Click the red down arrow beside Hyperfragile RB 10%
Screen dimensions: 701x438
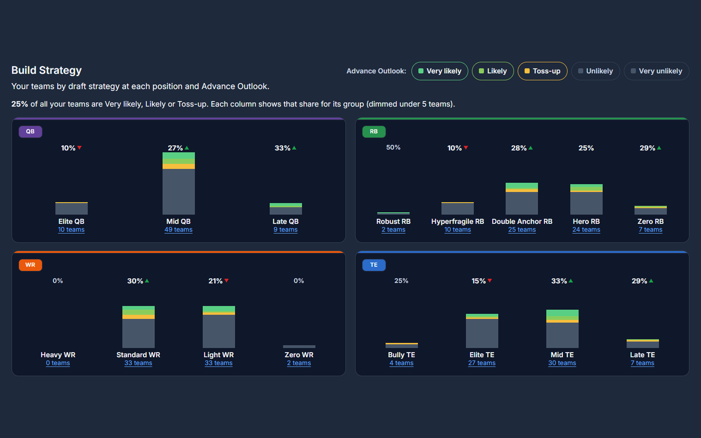[466, 148]
